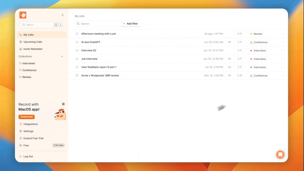This screenshot has width=304, height=171.
Task: Click status icon of Afternoon meeting with Lumi
Action: 77,34
